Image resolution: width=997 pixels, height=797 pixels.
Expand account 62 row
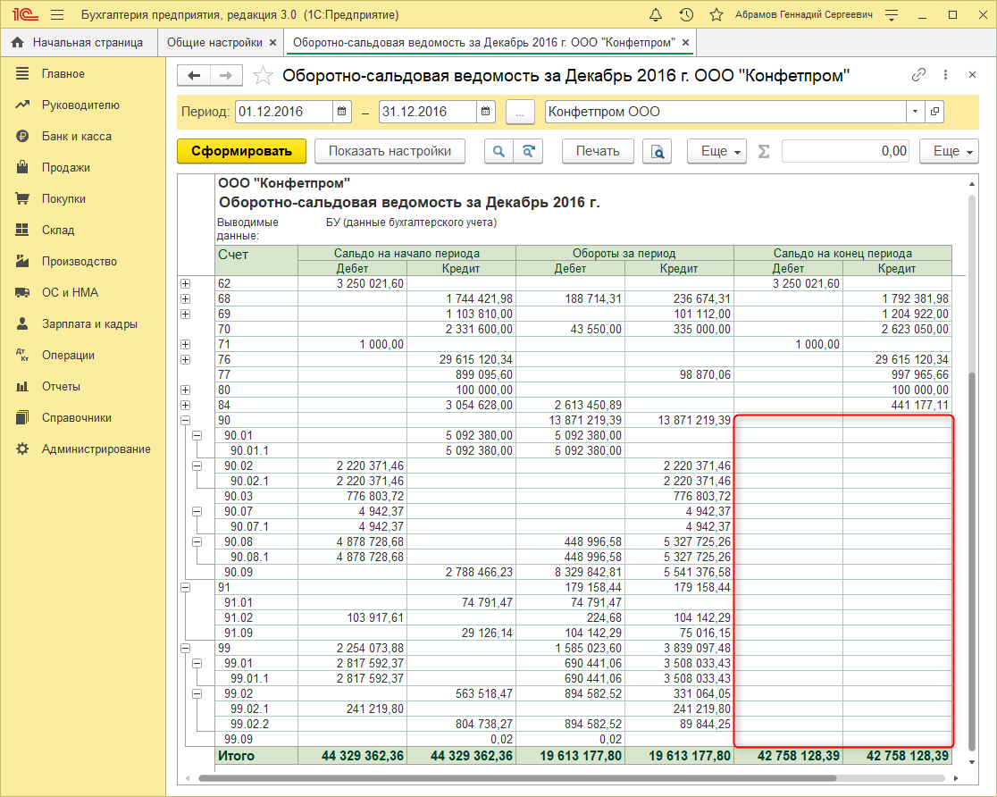(186, 283)
